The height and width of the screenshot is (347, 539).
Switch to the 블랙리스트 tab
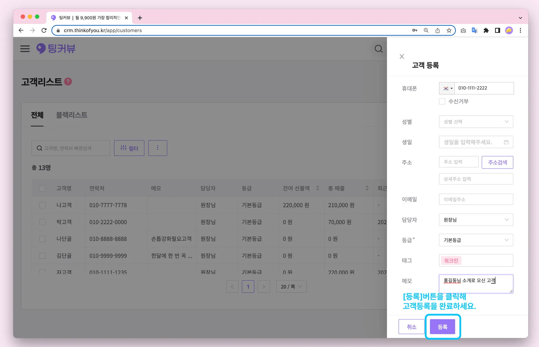tap(72, 115)
